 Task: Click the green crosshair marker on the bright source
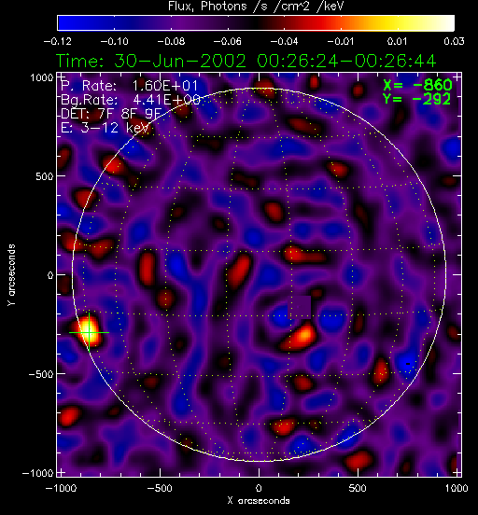(x=89, y=333)
